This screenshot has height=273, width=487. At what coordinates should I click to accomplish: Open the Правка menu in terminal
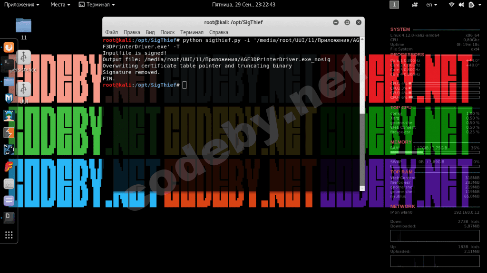[132, 32]
